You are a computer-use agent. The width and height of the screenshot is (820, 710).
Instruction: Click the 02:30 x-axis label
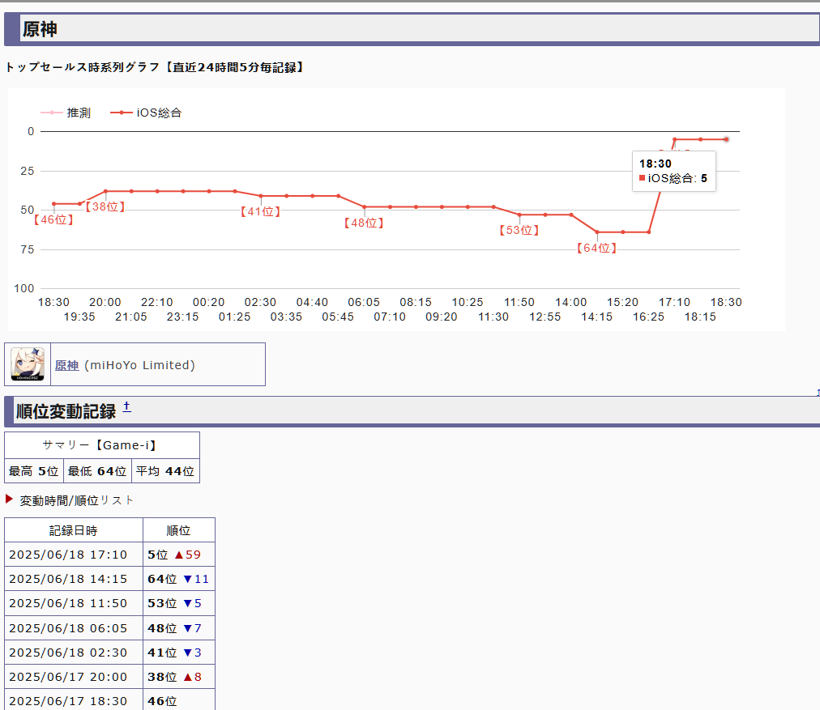[x=260, y=303]
